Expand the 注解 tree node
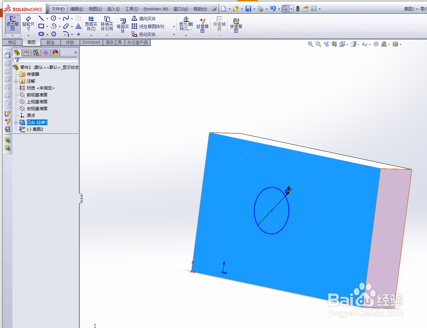 coord(16,81)
